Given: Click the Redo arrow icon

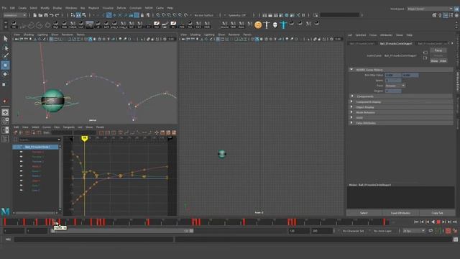Looking at the screenshot, I should click(57, 15).
